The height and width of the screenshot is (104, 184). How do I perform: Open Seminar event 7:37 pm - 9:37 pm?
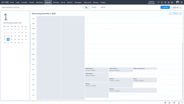121,82
